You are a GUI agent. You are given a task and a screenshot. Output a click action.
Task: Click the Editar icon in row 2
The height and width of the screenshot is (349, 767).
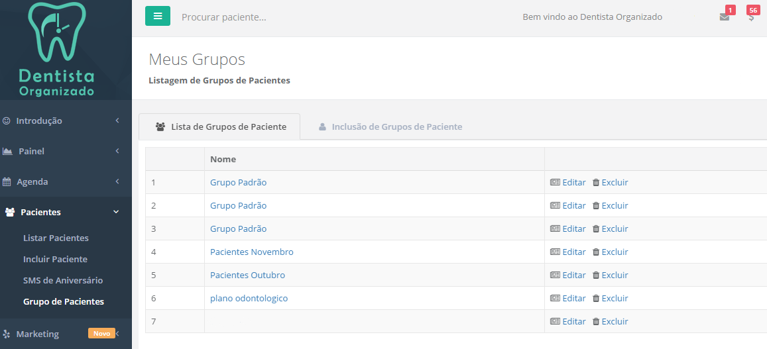(x=555, y=206)
